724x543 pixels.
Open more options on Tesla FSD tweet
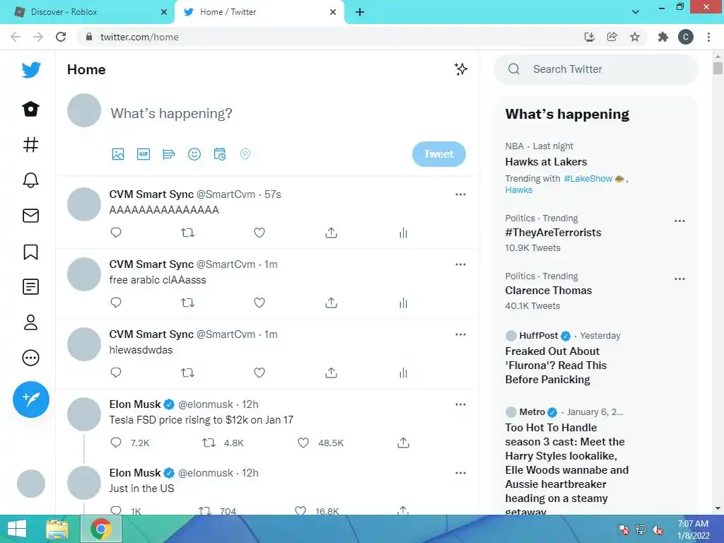tap(460, 404)
